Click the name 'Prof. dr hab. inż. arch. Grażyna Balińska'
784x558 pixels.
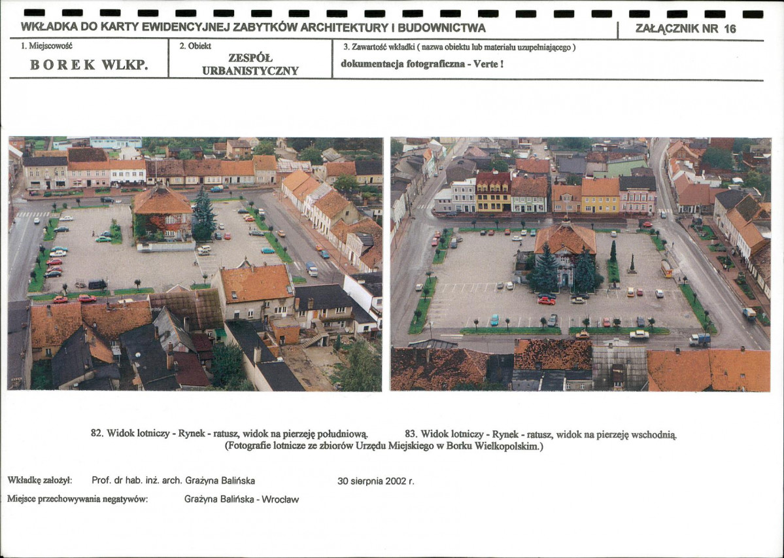coord(173,481)
